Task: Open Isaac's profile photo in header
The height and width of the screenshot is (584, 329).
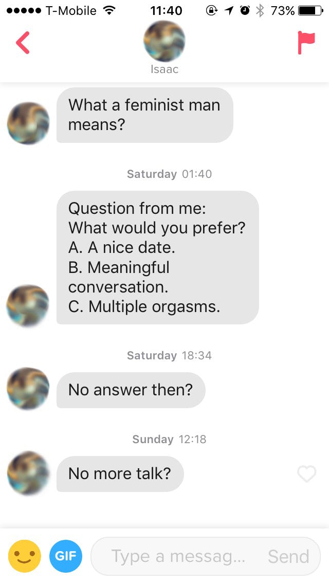Action: pos(164,41)
